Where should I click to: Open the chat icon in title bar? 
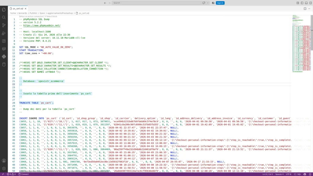click(204, 3)
